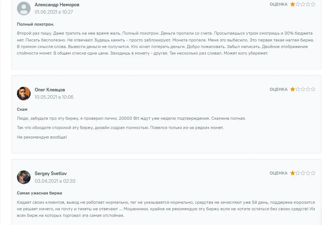Open Олег Клевцов's profile photo
This screenshot has width=322, height=225.
24,94
